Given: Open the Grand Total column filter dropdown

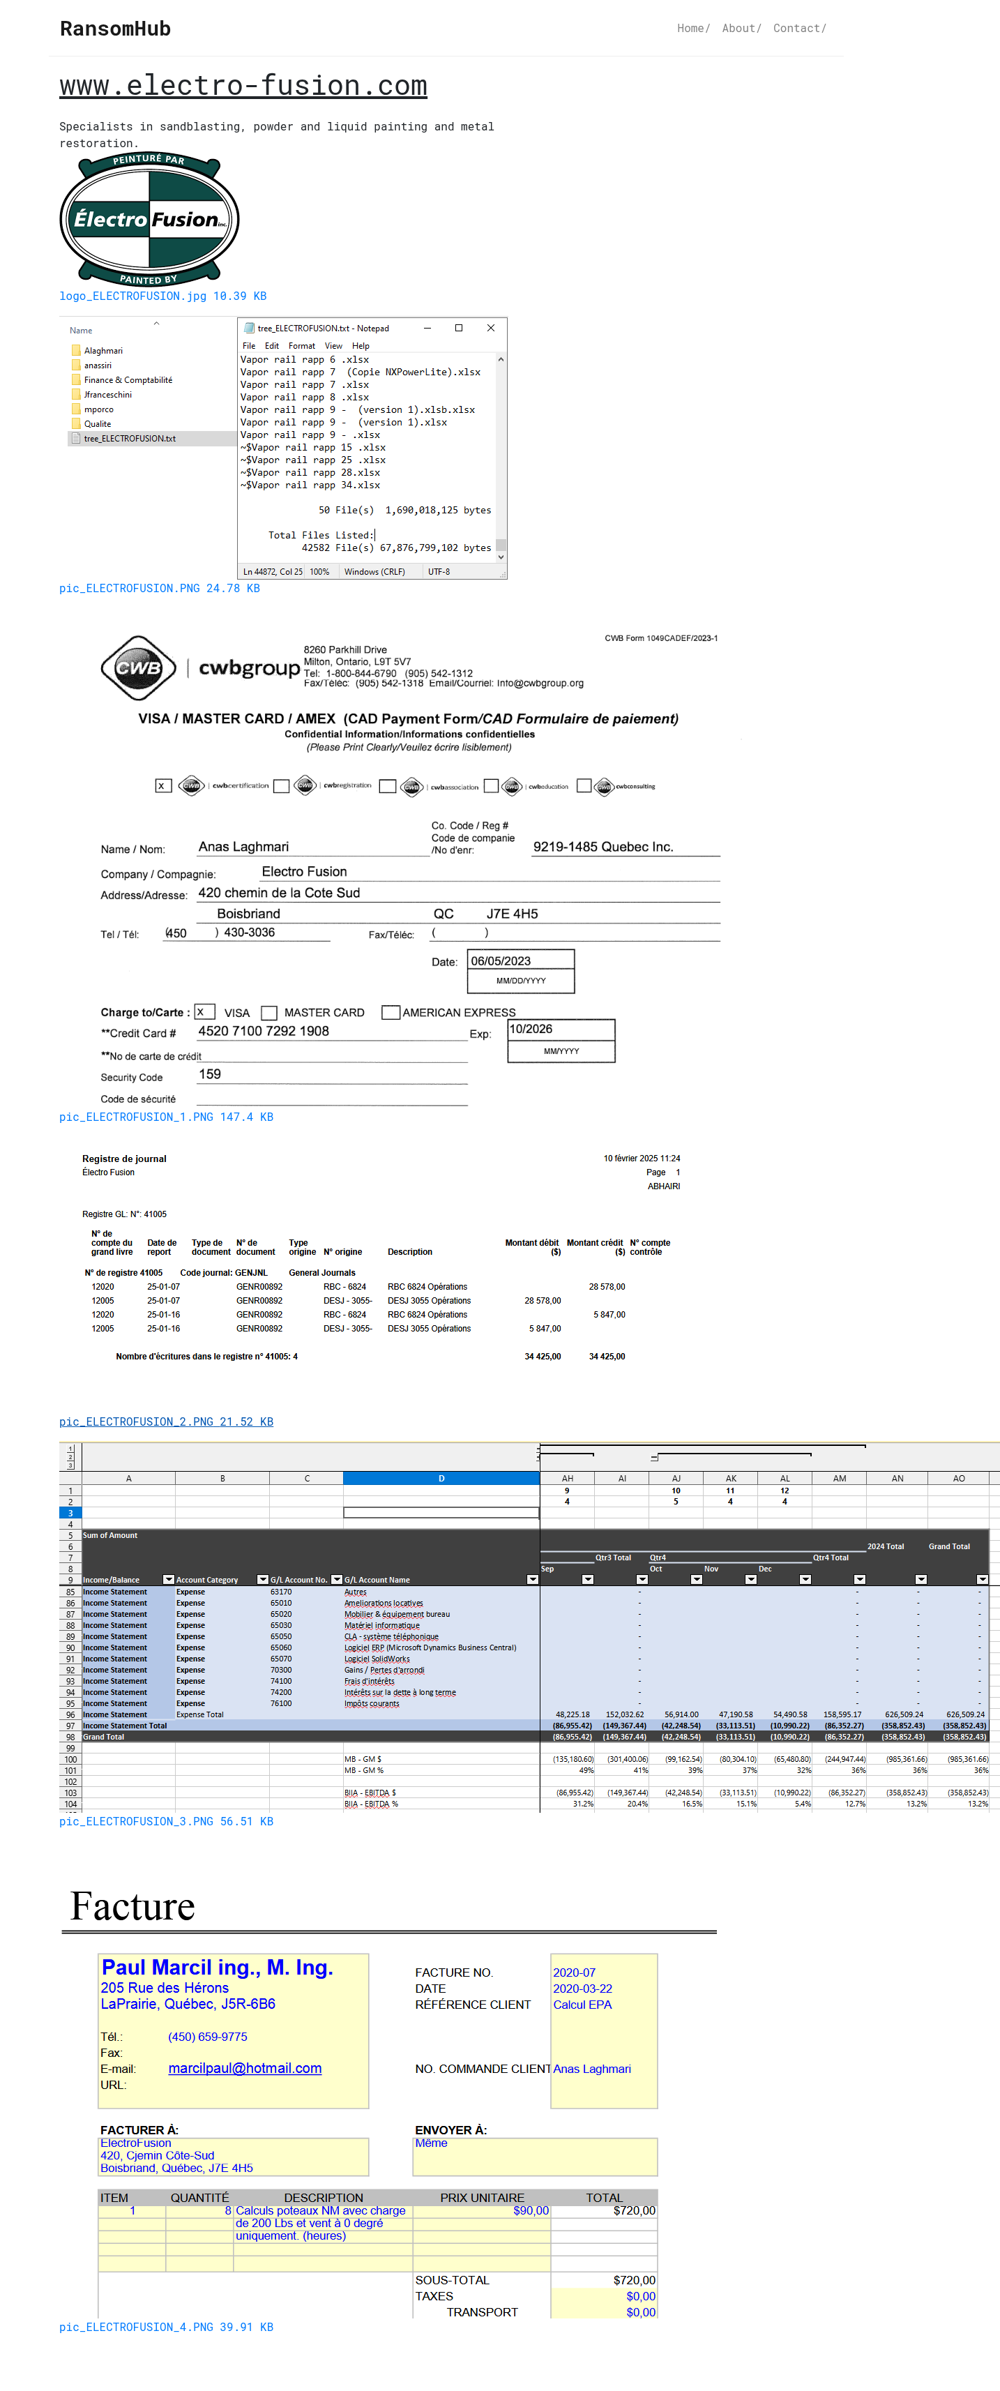Looking at the screenshot, I should coord(983,1579).
